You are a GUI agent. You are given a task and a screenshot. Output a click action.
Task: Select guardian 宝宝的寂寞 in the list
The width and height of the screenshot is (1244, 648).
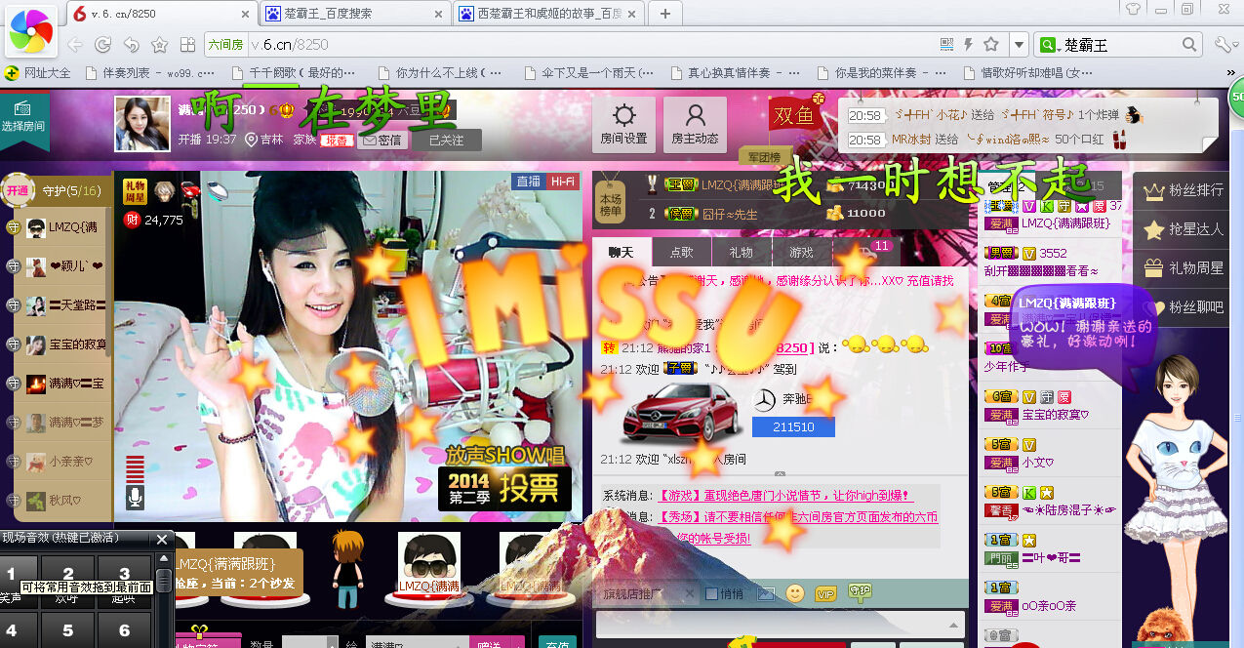pyautogui.click(x=55, y=344)
